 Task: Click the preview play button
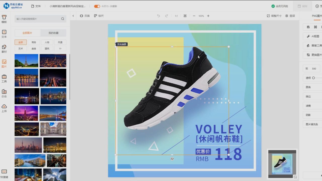[317, 6]
